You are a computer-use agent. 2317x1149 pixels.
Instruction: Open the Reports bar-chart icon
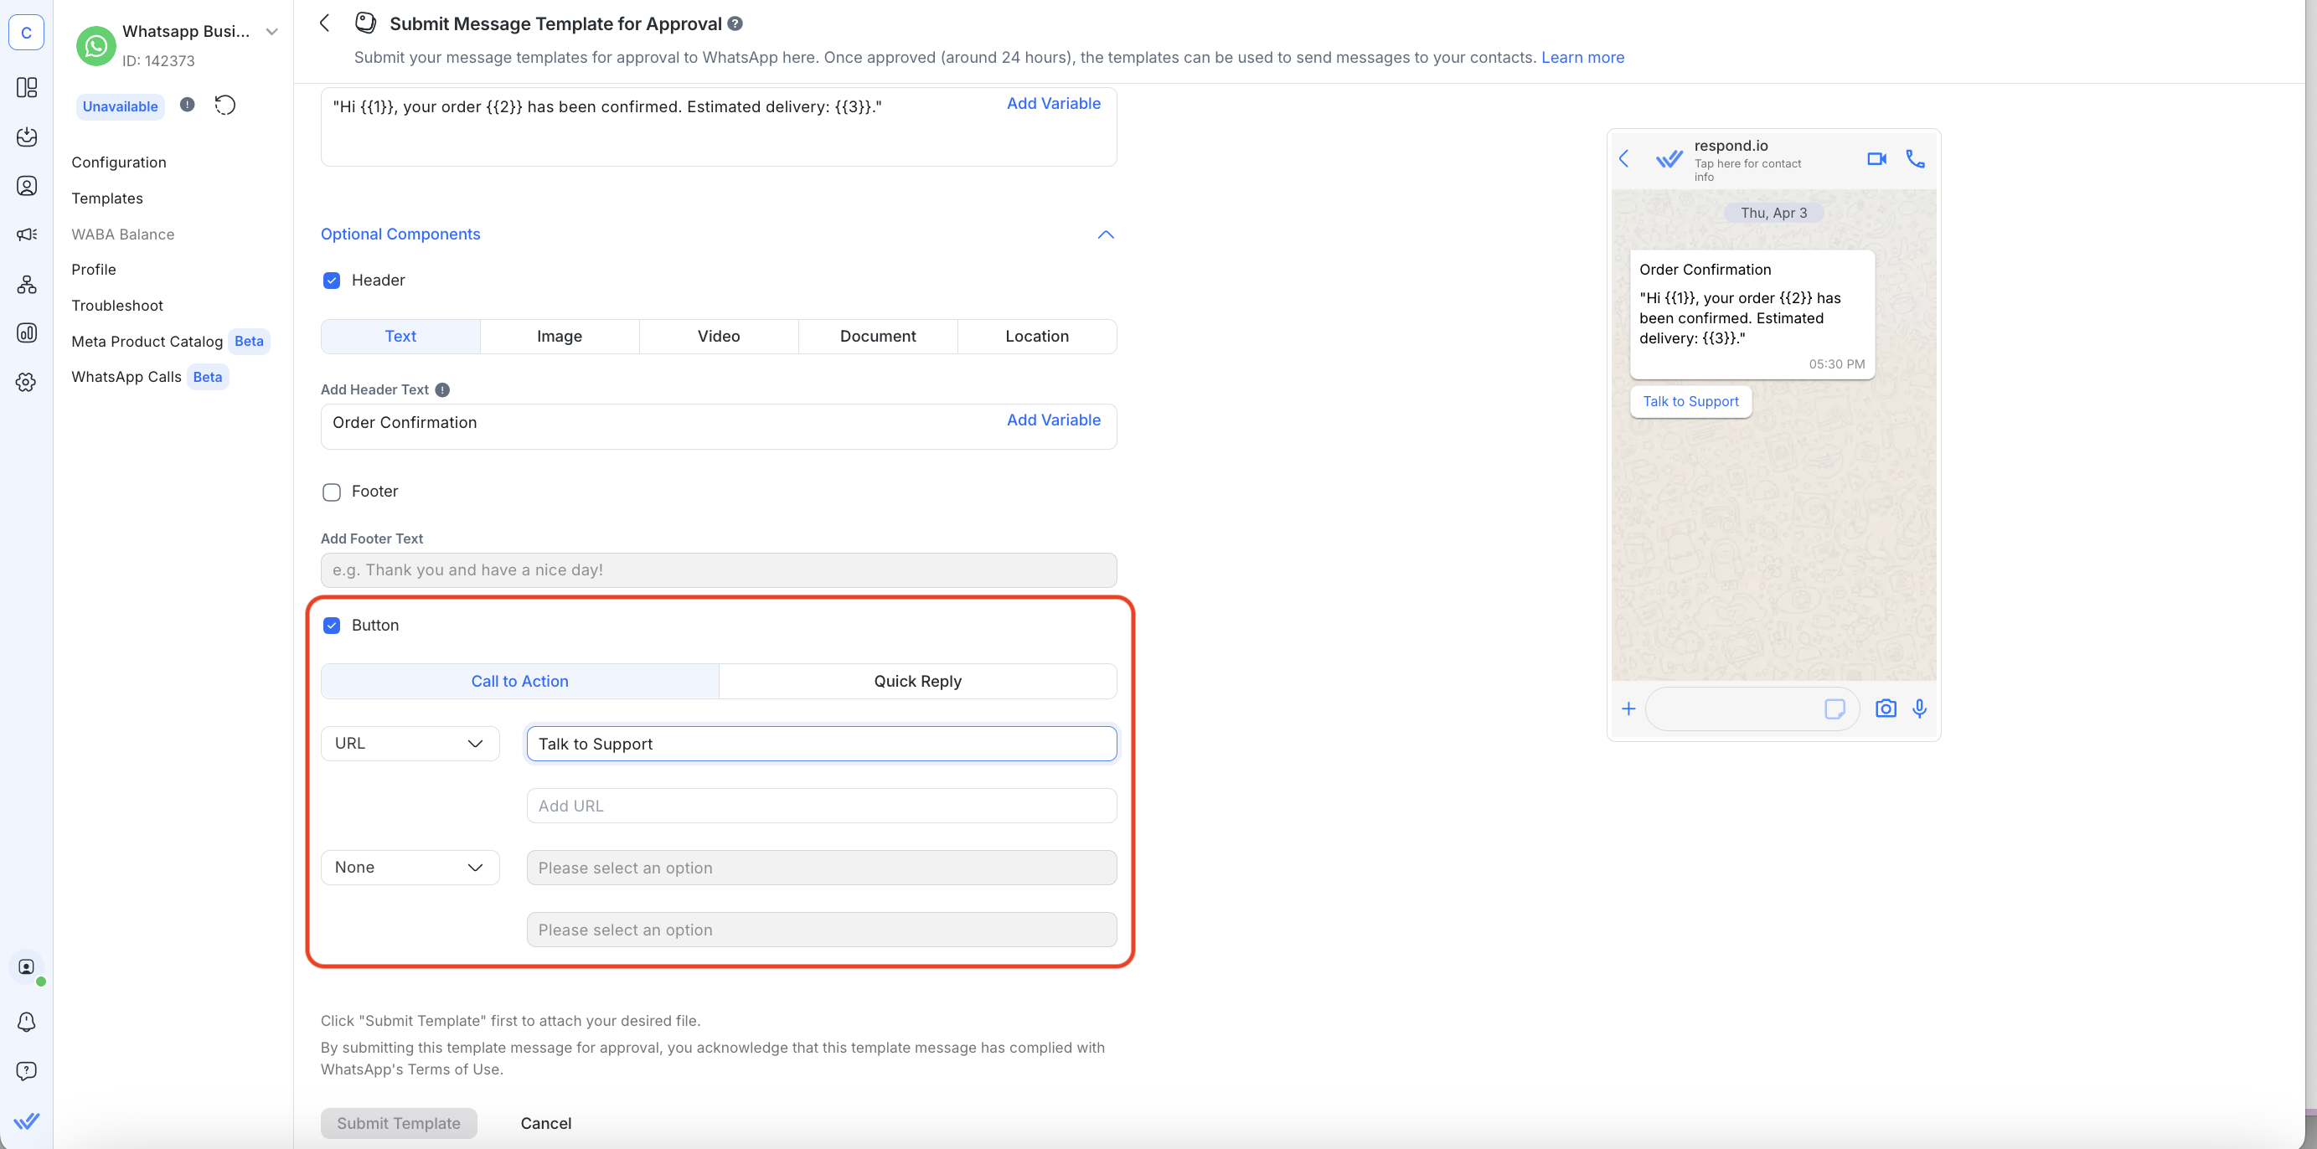(27, 332)
